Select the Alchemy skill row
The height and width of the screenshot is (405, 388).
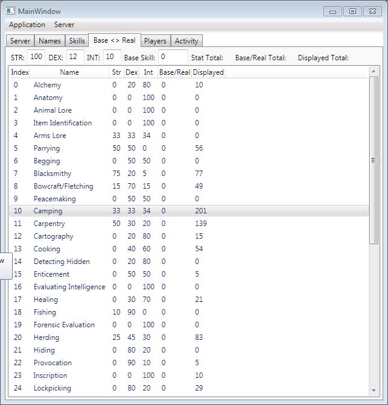(x=47, y=85)
